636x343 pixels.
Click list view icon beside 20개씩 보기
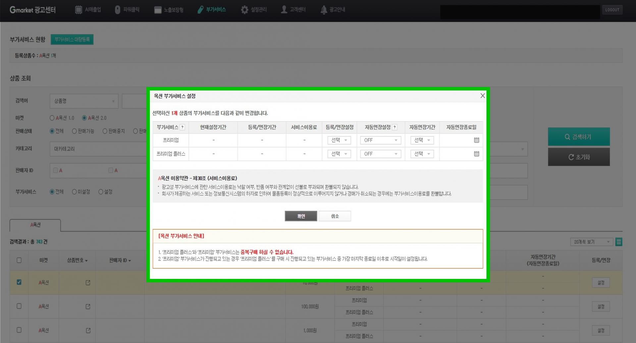click(618, 242)
